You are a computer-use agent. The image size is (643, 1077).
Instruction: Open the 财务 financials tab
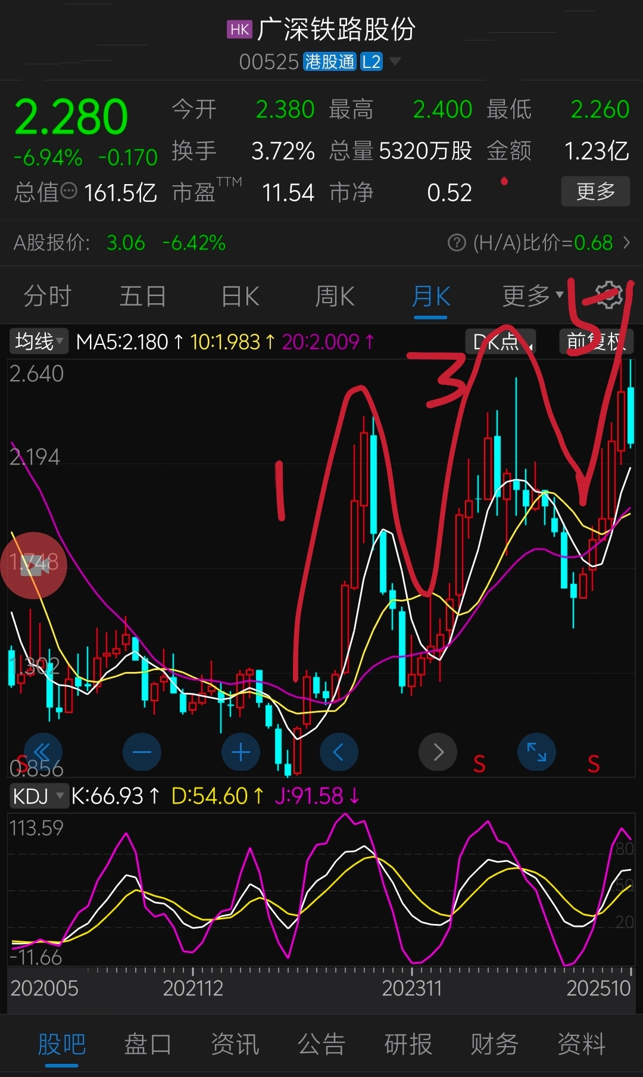[495, 1044]
